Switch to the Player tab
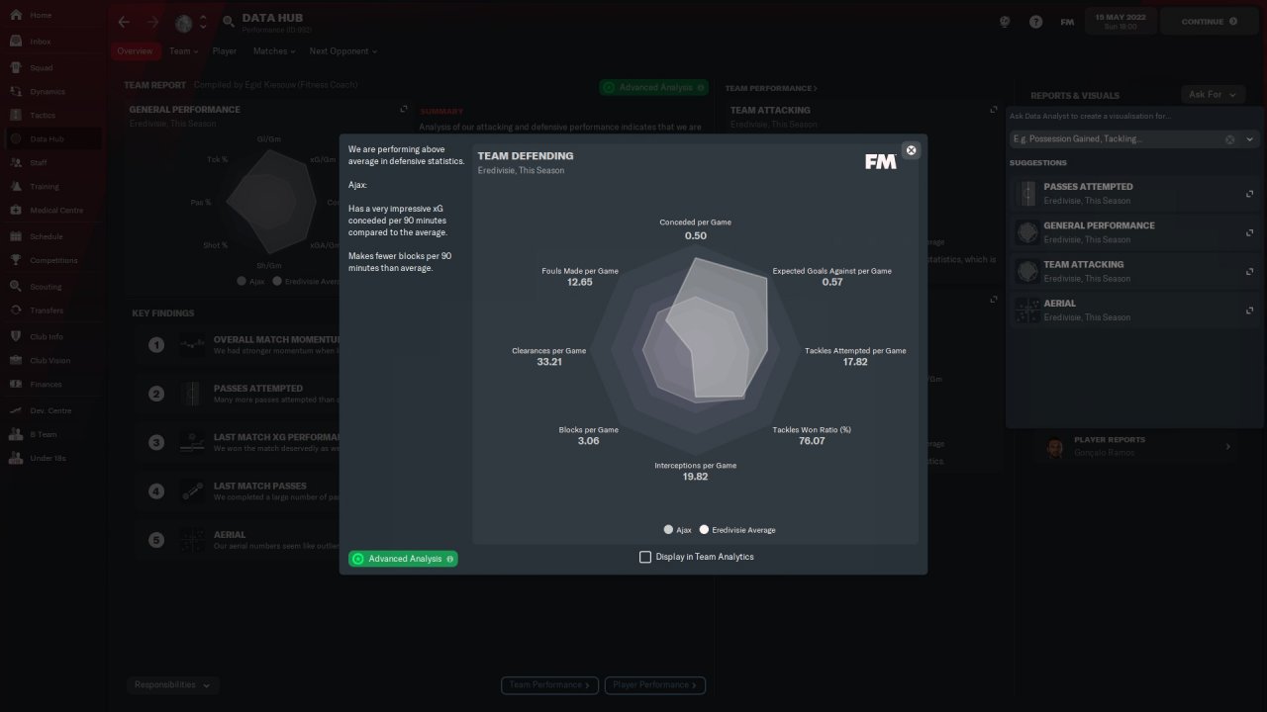 click(225, 51)
